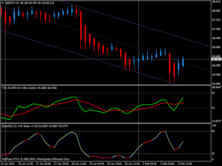Screen dimensions: 222x166
Task: Click the 100 level on Stoch scale
Action: pyautogui.click(x=214, y=126)
